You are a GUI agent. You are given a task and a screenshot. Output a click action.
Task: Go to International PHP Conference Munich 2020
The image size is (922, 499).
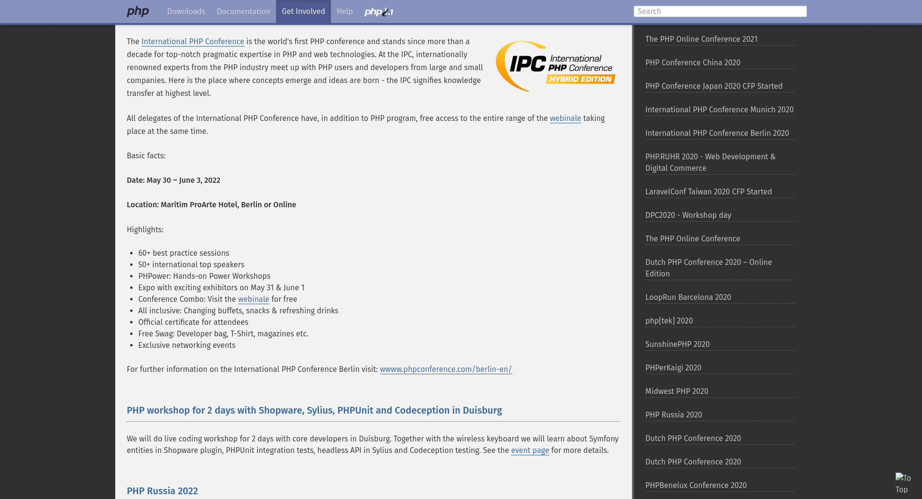pos(719,110)
